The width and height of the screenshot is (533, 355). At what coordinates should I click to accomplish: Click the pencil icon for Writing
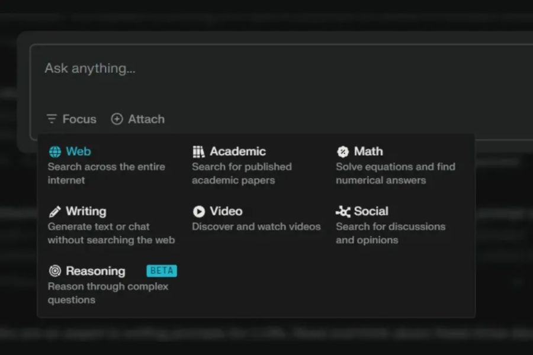[x=54, y=211]
